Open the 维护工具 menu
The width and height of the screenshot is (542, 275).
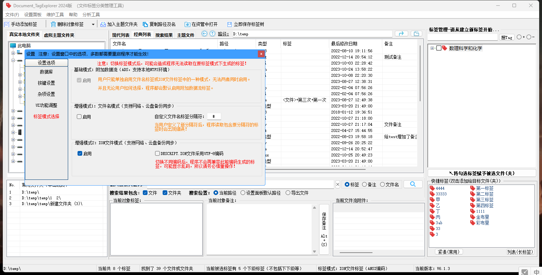[55, 15]
